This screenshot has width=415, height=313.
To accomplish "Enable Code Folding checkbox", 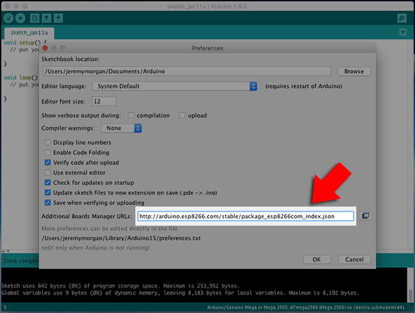I will (48, 152).
